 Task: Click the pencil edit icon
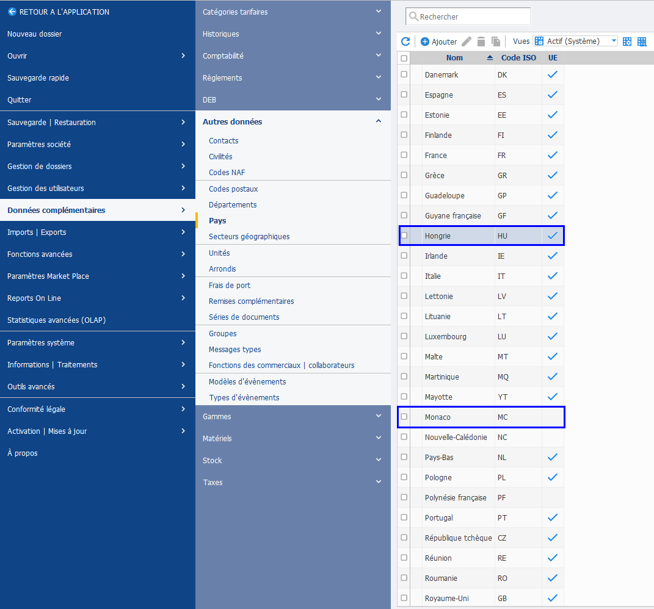(467, 41)
